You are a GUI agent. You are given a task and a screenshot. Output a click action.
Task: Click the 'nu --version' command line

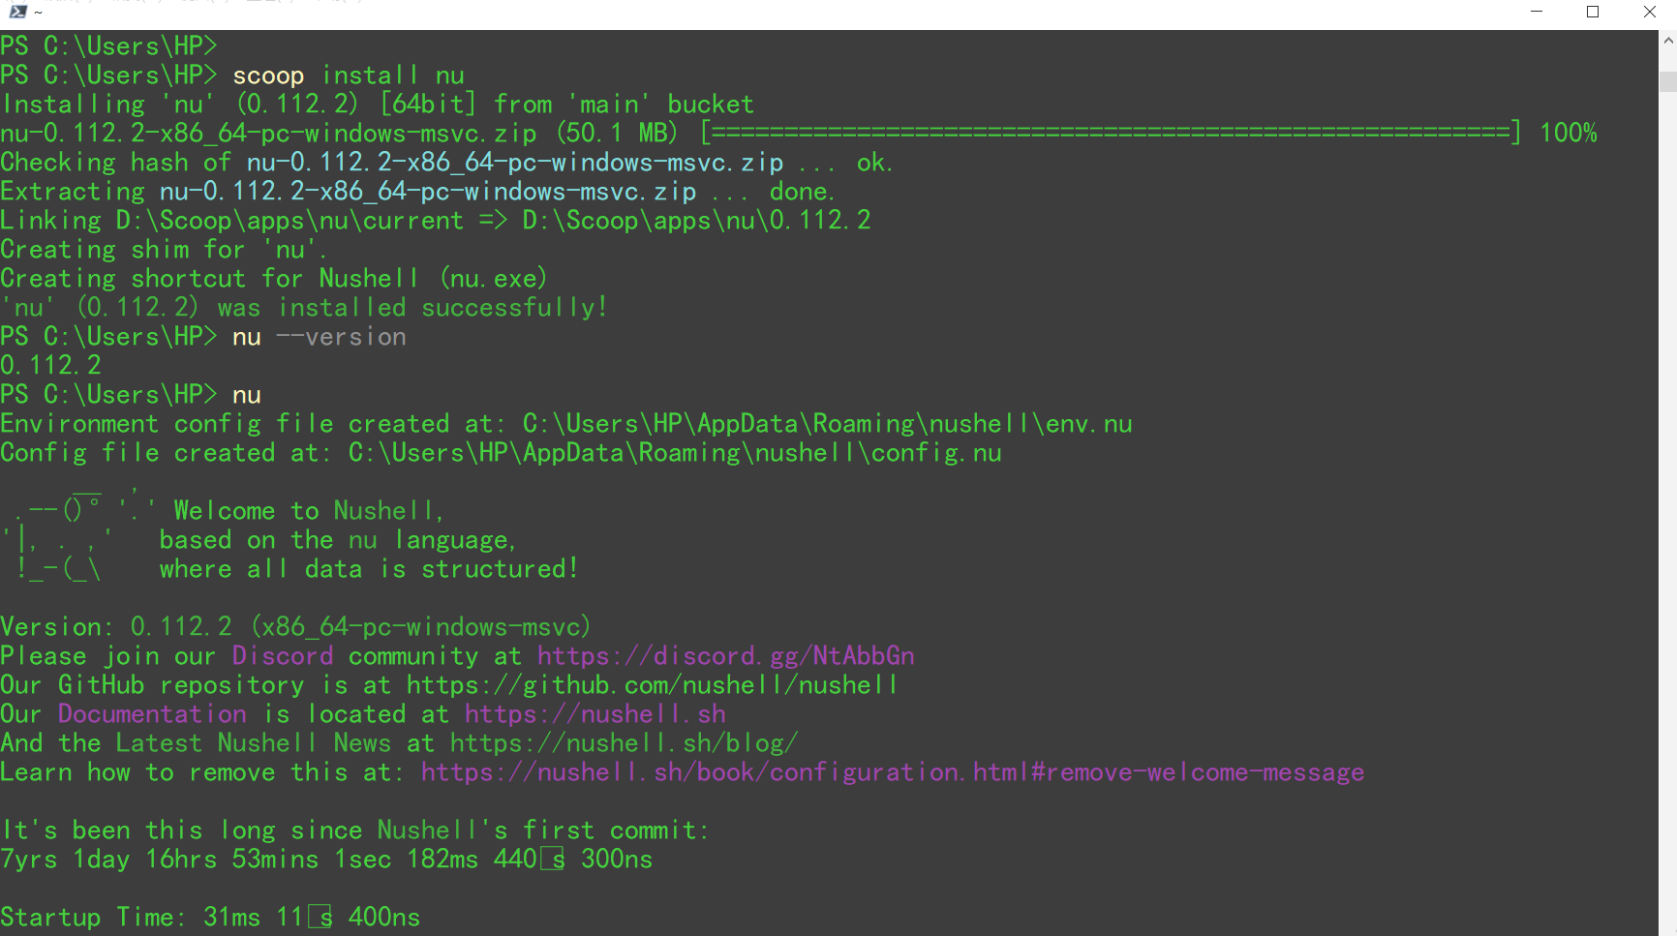320,337
